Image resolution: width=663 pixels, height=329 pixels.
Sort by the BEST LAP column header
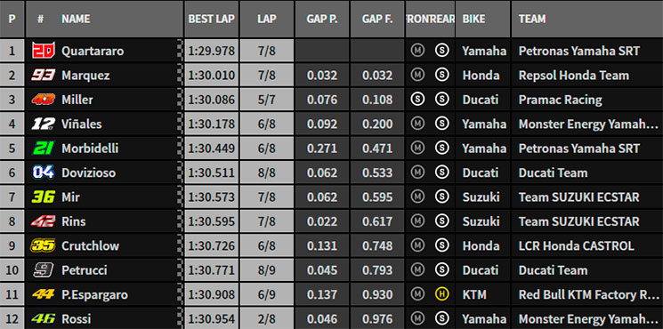[x=212, y=19]
